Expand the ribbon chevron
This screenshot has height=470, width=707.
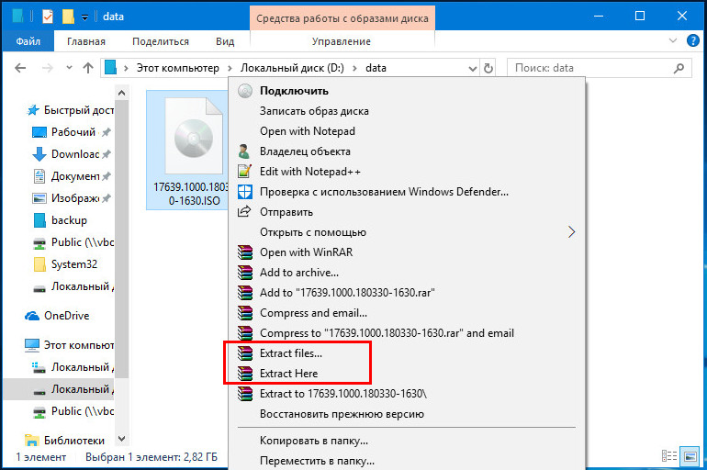(x=673, y=40)
